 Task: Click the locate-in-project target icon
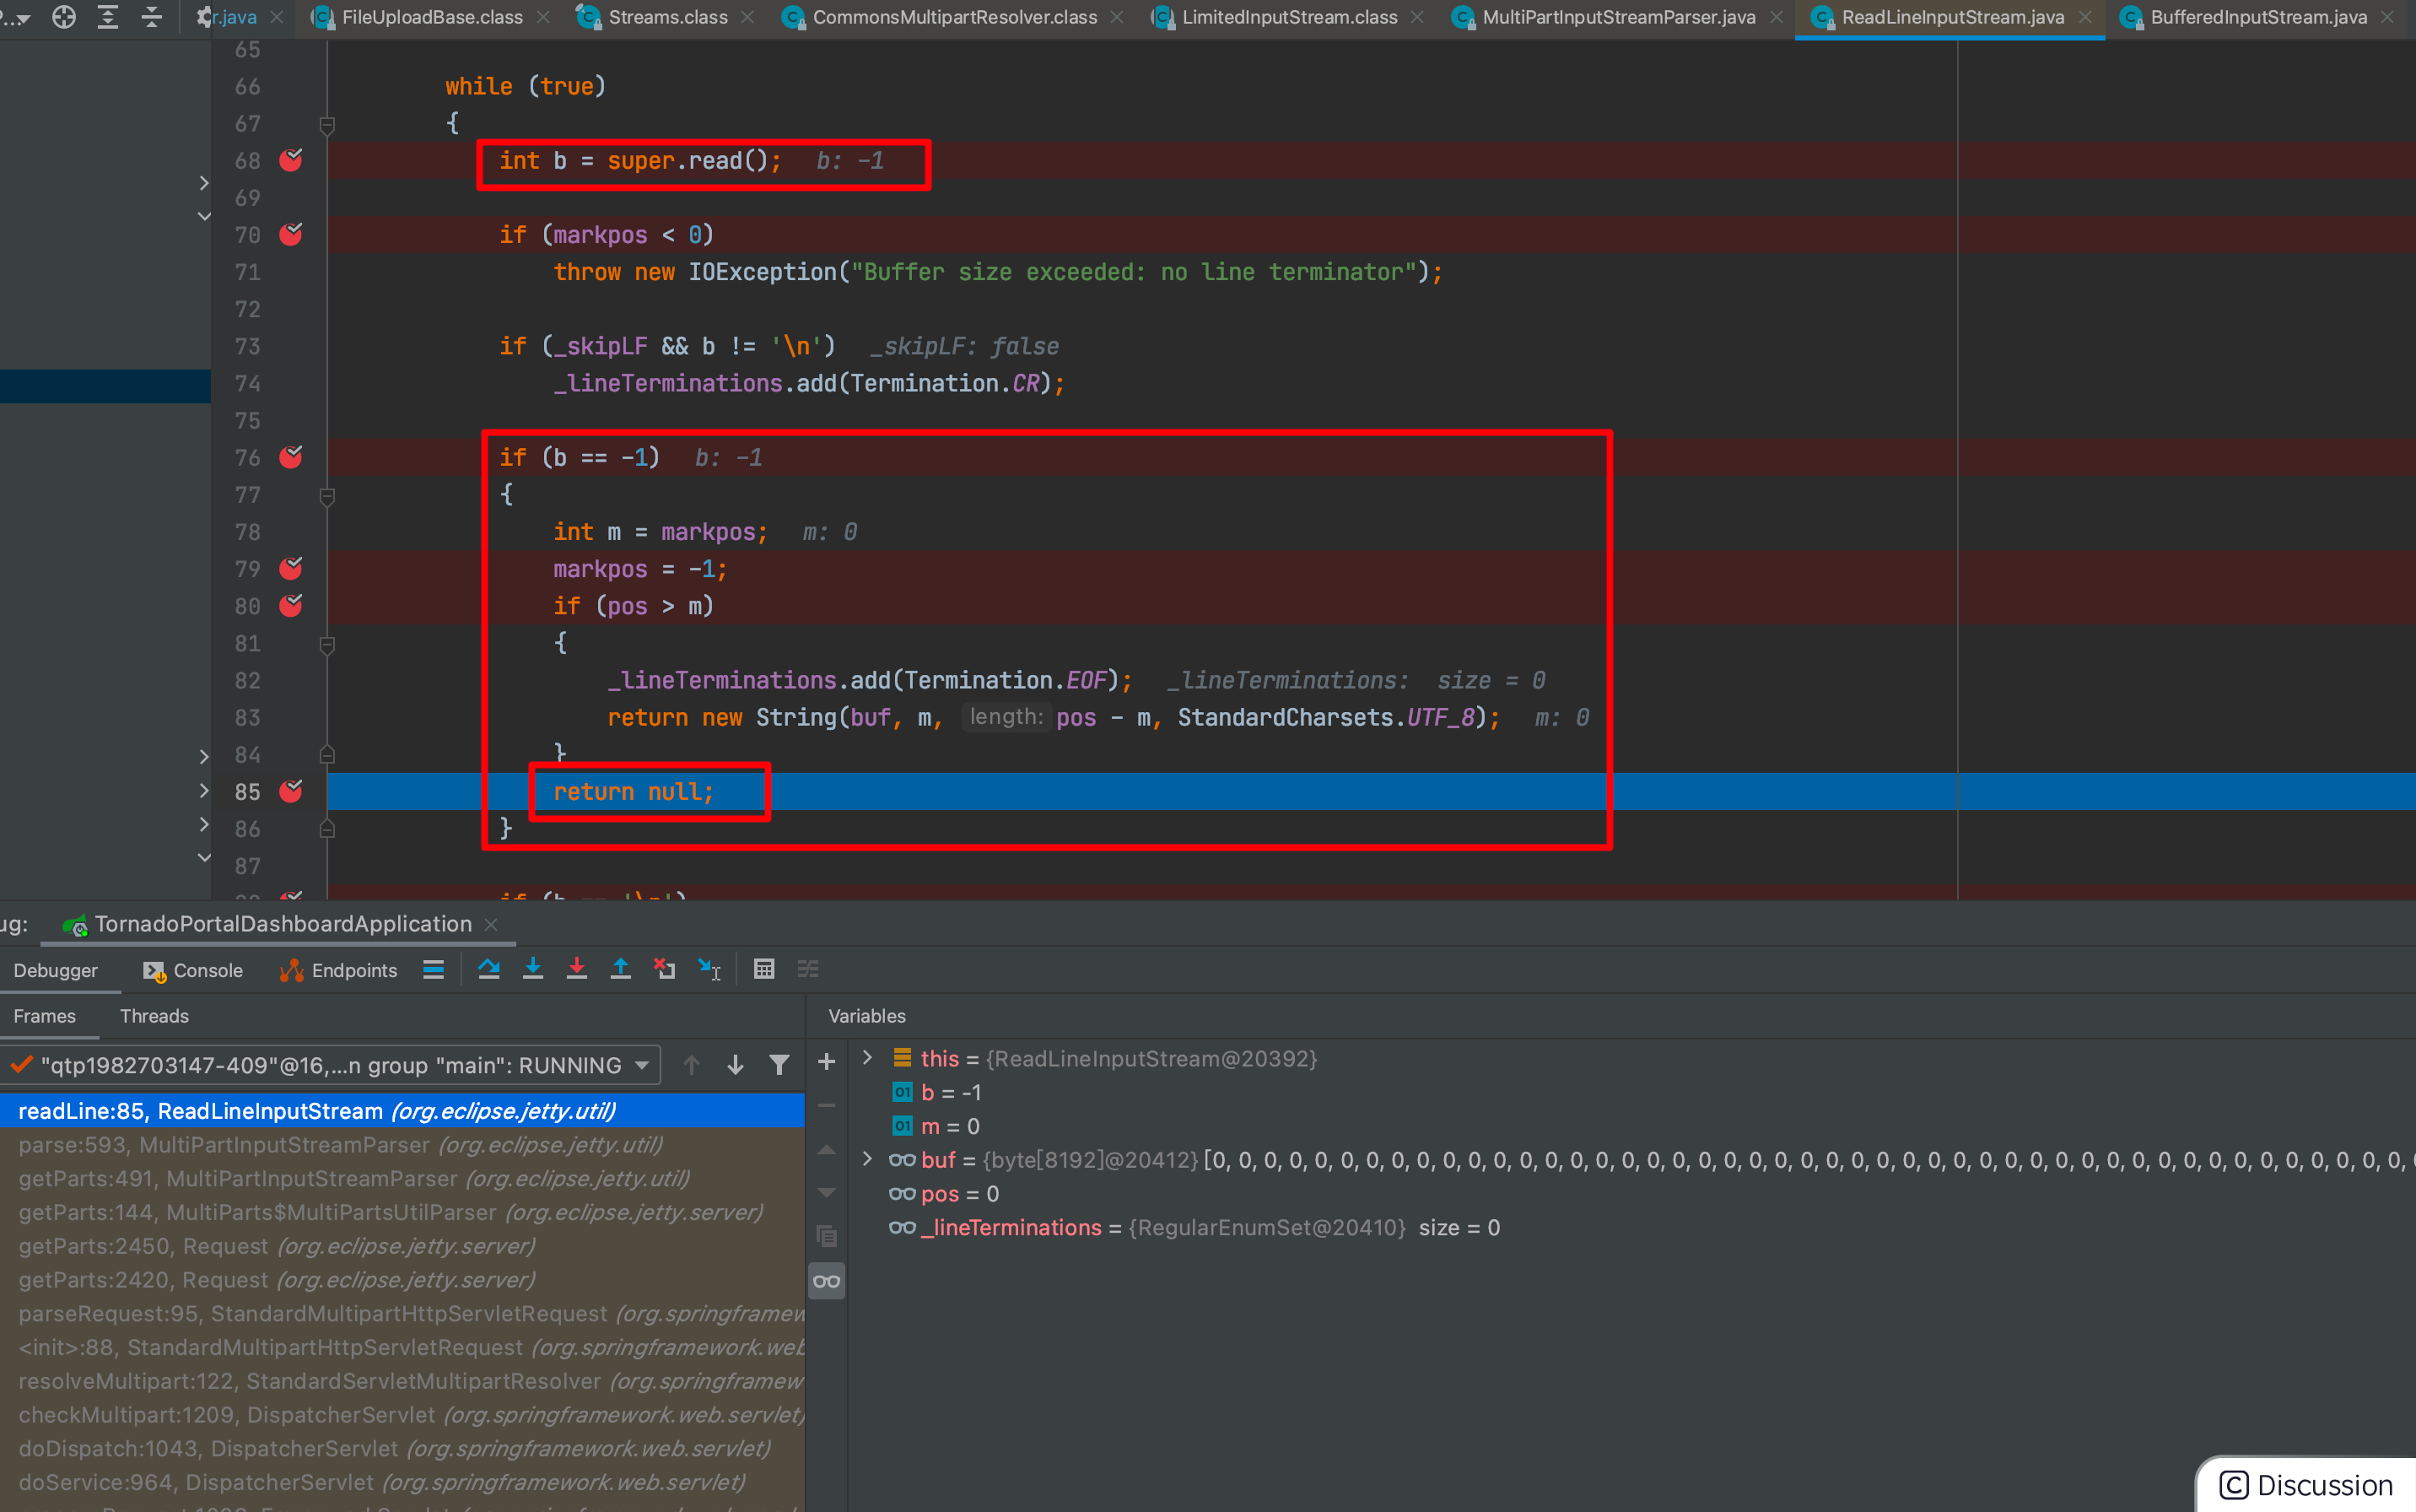tap(64, 17)
